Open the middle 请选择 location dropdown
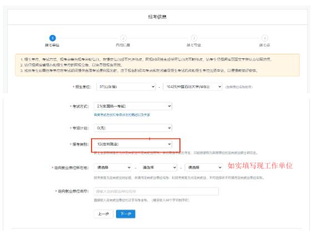The width and height of the screenshot is (312, 237). pos(158,168)
